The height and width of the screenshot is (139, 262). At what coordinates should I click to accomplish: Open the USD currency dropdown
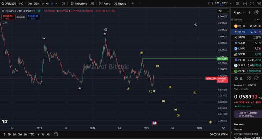[223, 11]
